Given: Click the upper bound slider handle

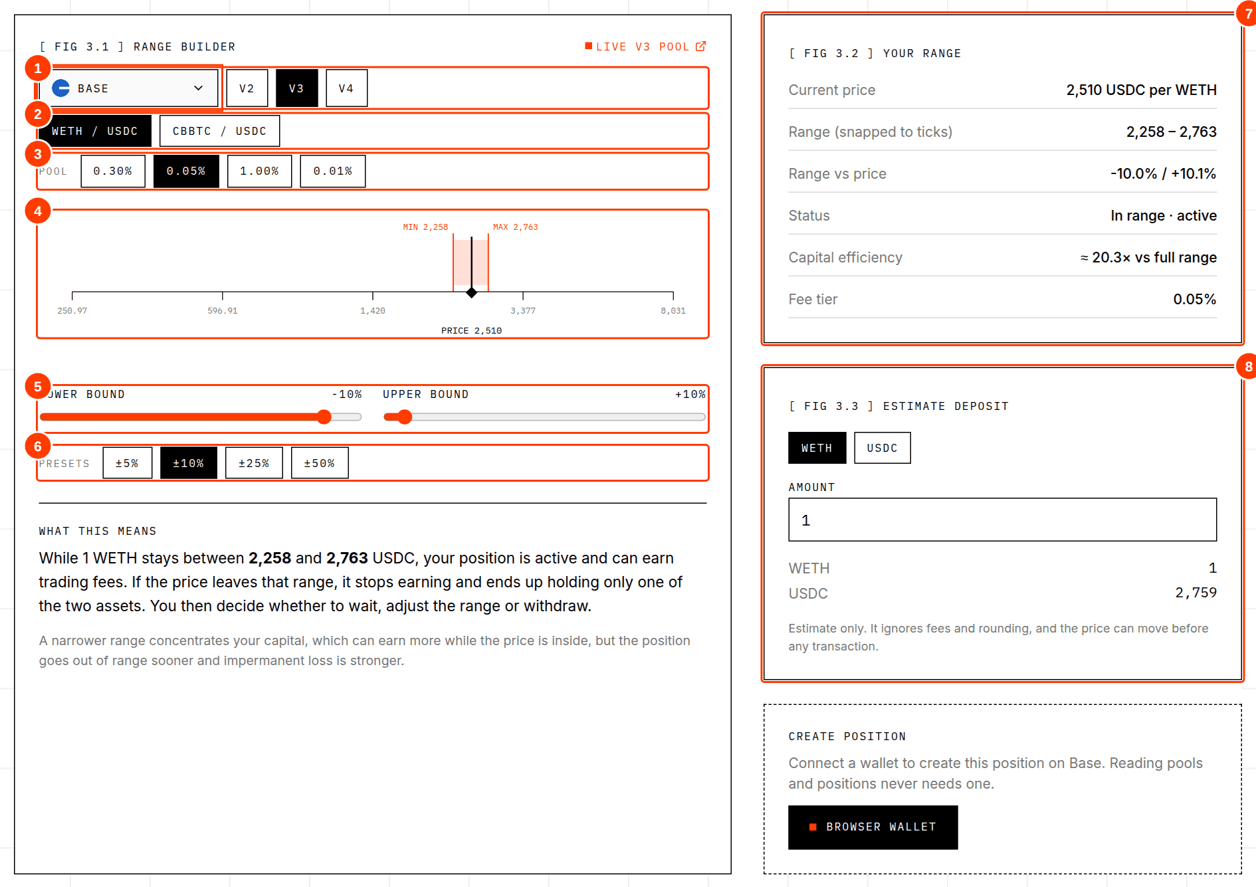Looking at the screenshot, I should [405, 417].
